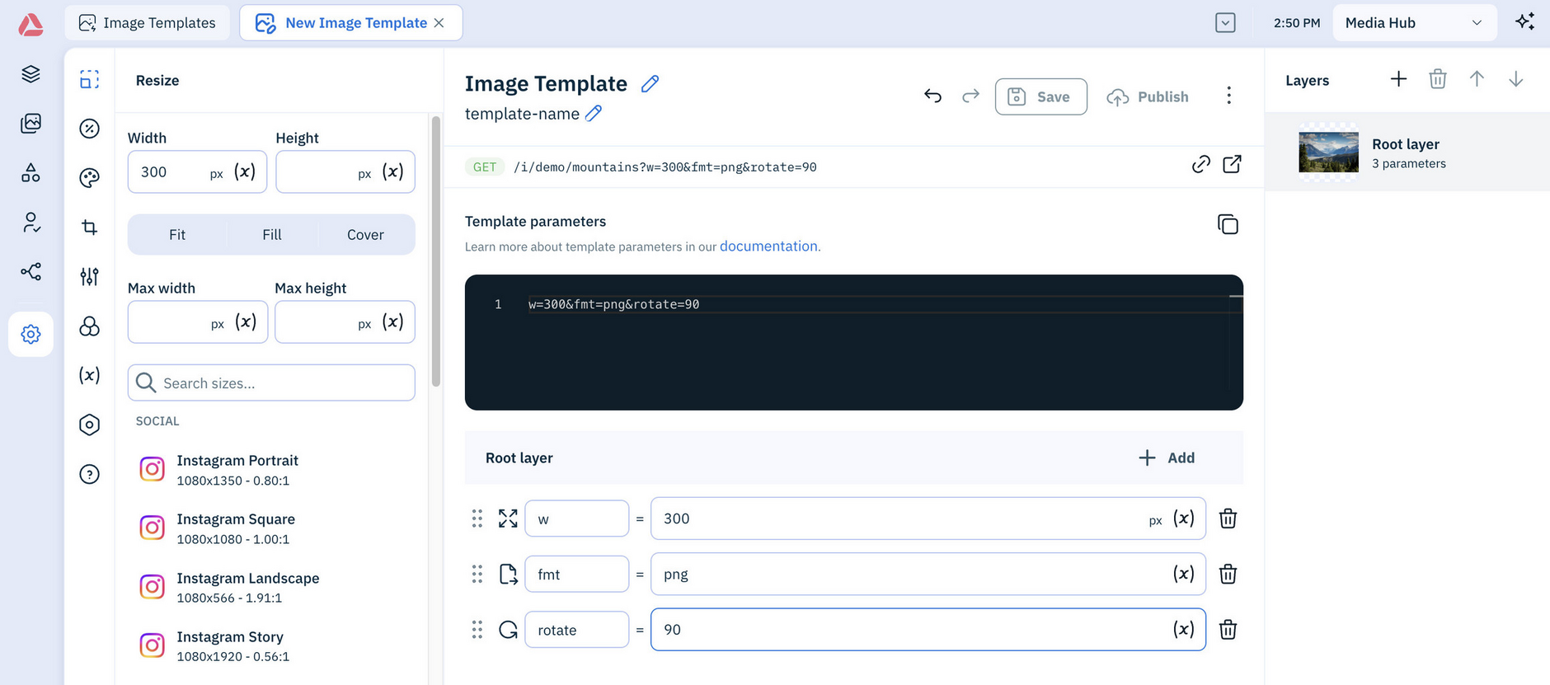Select the Cover resize mode
Screen dimensions: 1550x685
pos(365,235)
